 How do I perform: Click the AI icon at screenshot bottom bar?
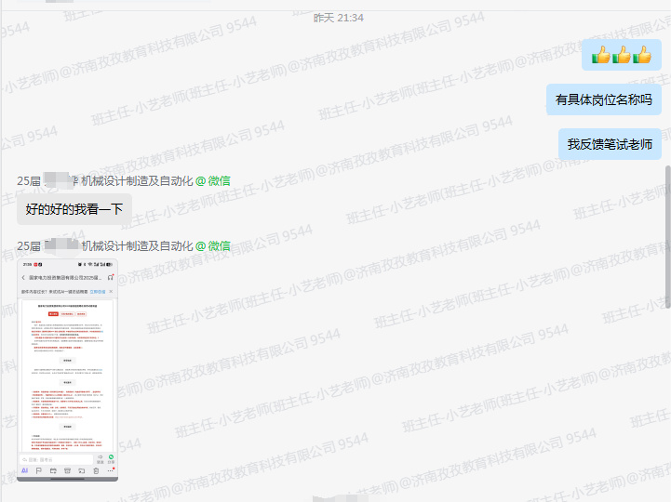24,471
